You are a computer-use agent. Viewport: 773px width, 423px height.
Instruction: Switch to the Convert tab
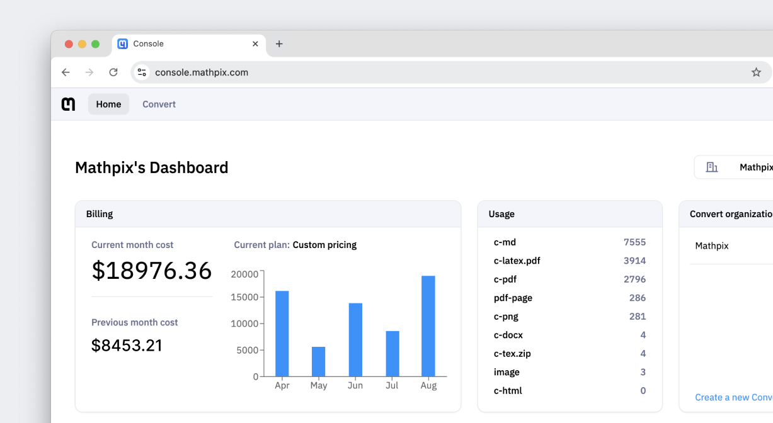(159, 104)
